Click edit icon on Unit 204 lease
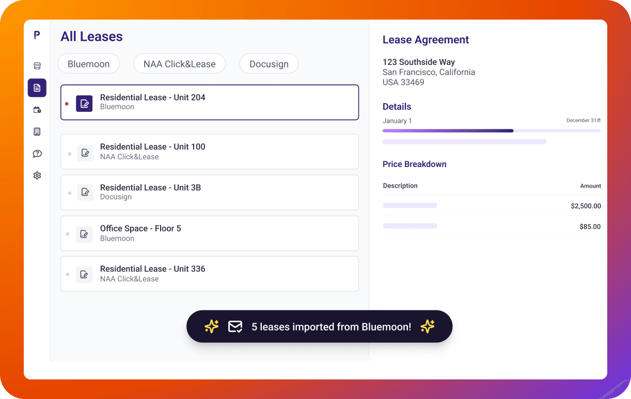Screen dimensions: 631x399 coord(84,103)
